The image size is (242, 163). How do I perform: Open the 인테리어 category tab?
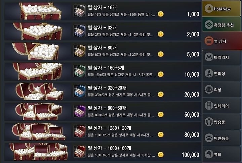(x=221, y=106)
